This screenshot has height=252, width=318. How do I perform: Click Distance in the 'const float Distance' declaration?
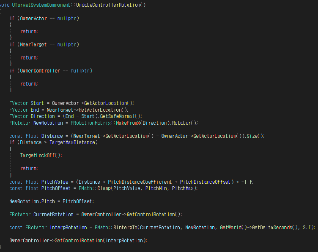point(52,136)
